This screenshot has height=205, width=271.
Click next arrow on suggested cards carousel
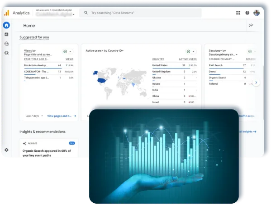pos(256,82)
